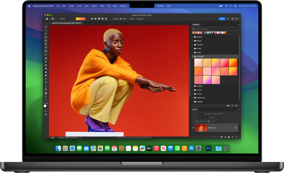Select the Type tool
Image resolution: width=284 pixels, height=173 pixels.
pyautogui.click(x=45, y=83)
